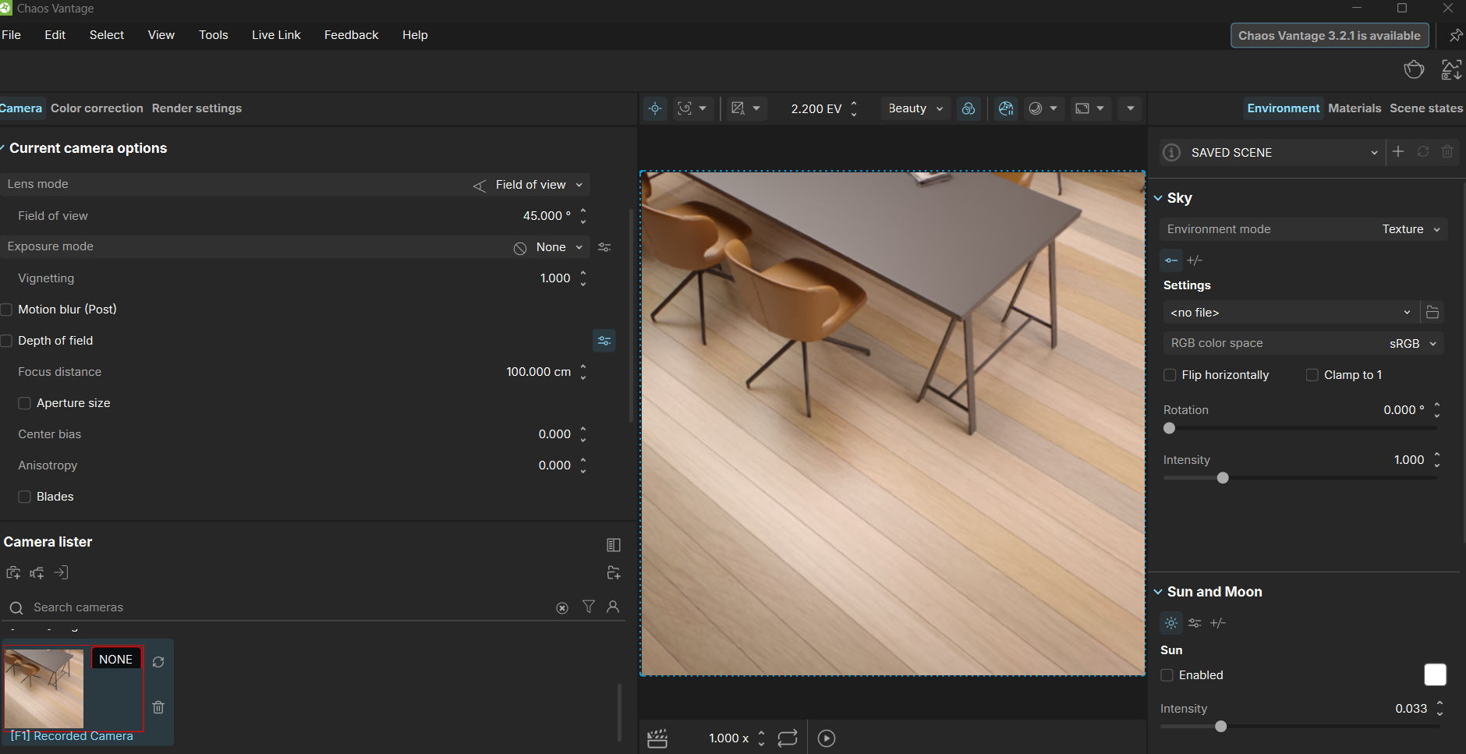The image size is (1466, 754).
Task: Play the animation
Action: [x=827, y=738]
